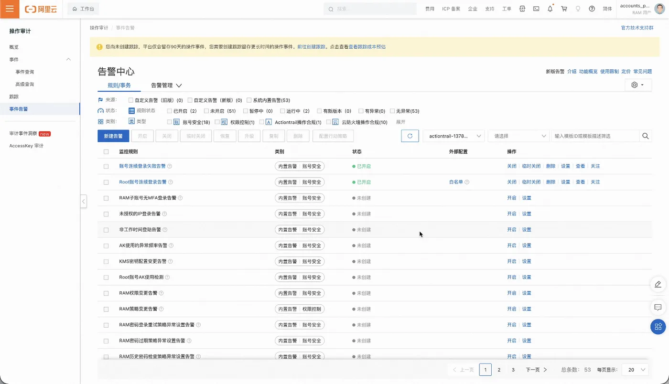Open the gear settings dropdown
Image resolution: width=669 pixels, height=384 pixels.
coord(638,85)
